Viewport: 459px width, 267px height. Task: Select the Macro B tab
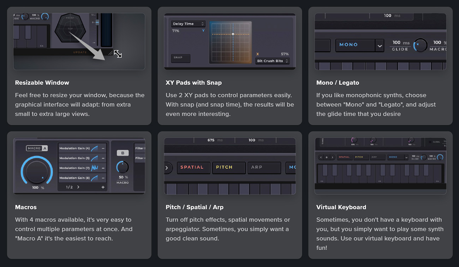[123, 153]
